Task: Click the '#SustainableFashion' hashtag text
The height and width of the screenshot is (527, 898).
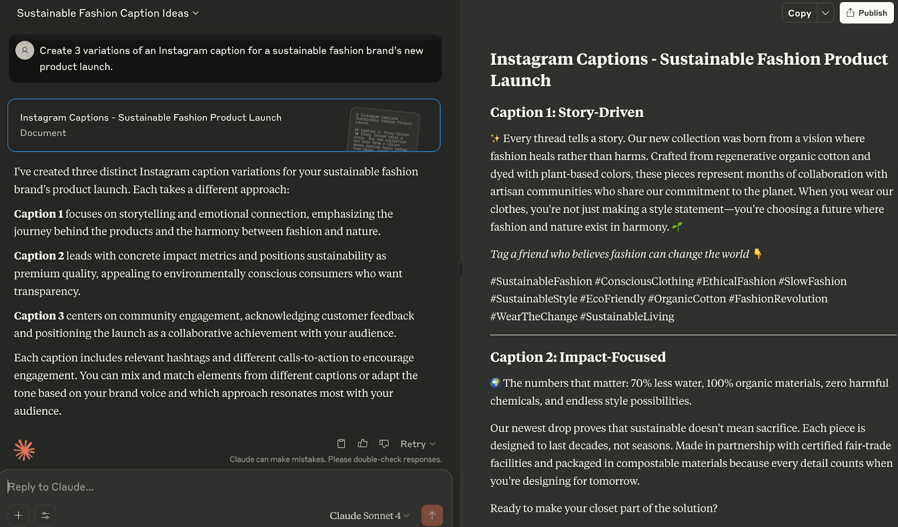Action: click(541, 281)
